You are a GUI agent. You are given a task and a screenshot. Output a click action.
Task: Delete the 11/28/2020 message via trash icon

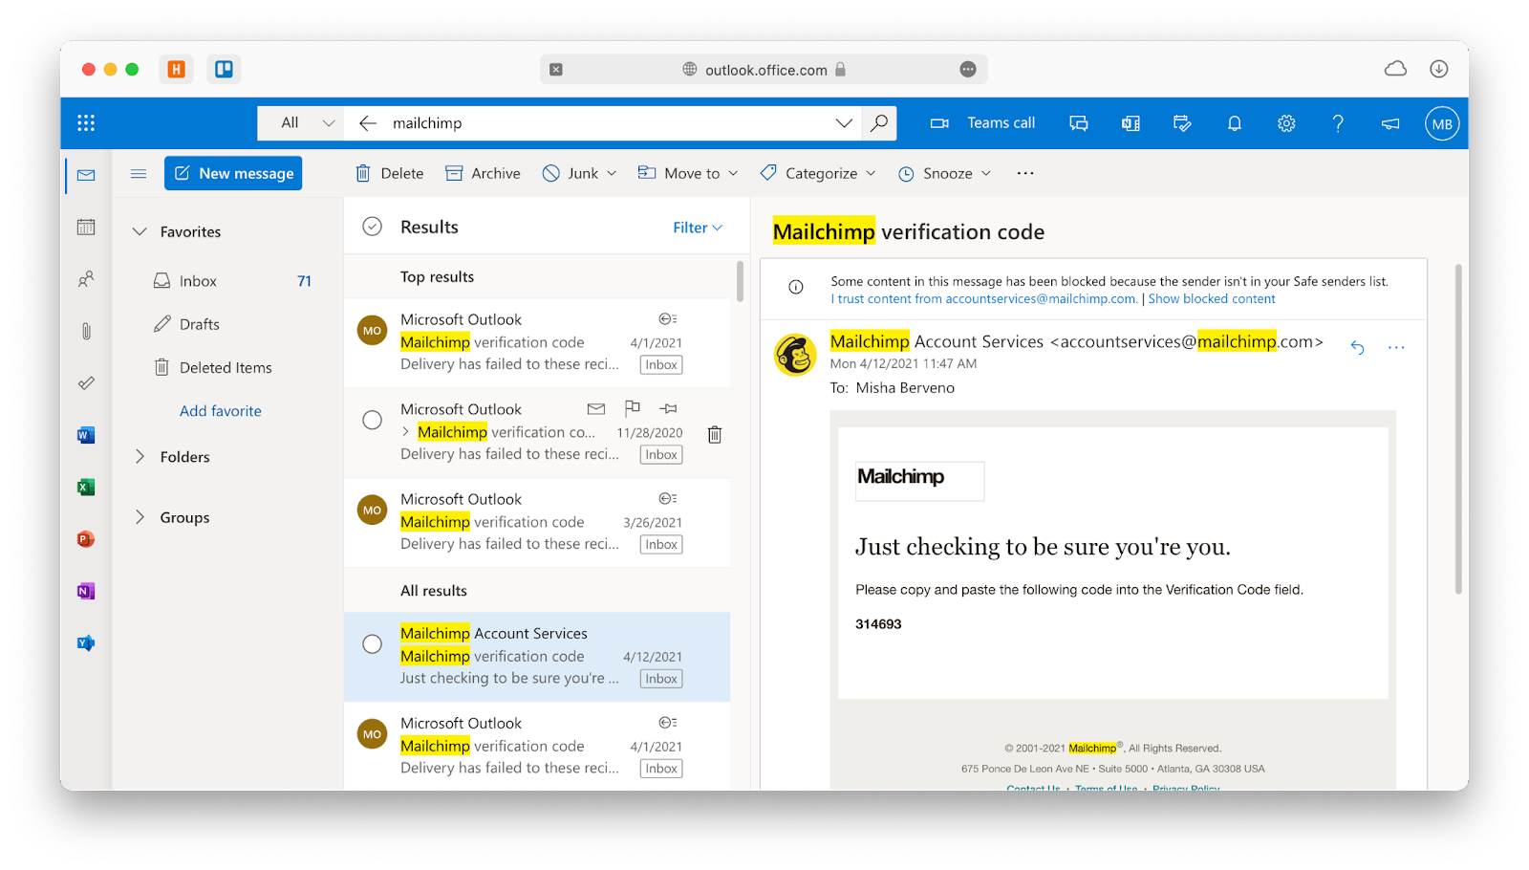point(715,435)
